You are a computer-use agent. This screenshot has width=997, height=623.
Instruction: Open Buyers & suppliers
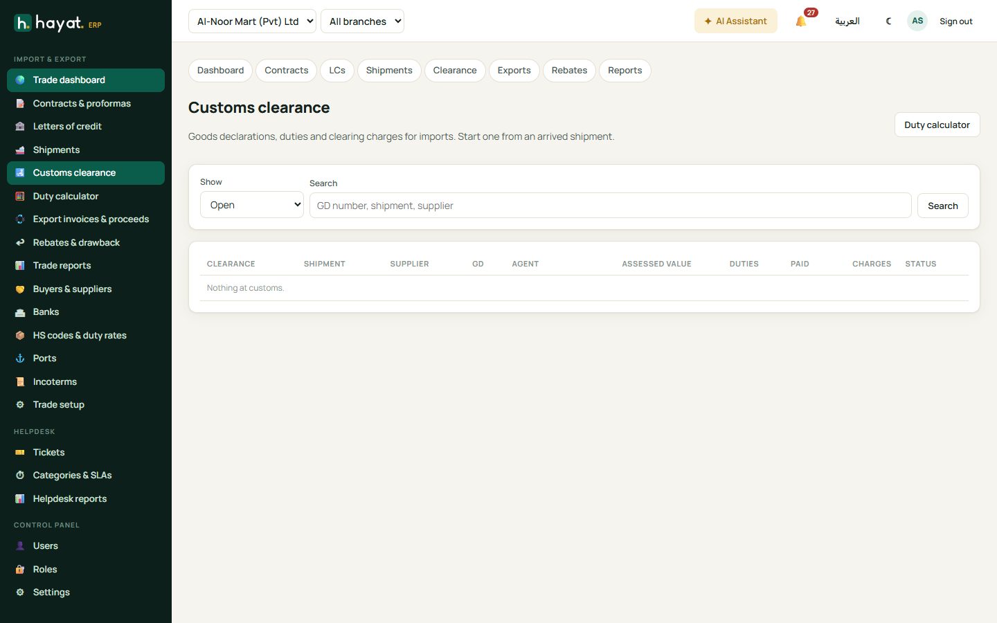pos(86,289)
